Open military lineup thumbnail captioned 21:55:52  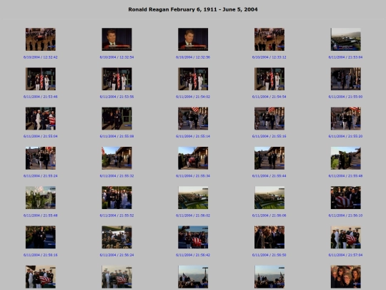click(117, 198)
